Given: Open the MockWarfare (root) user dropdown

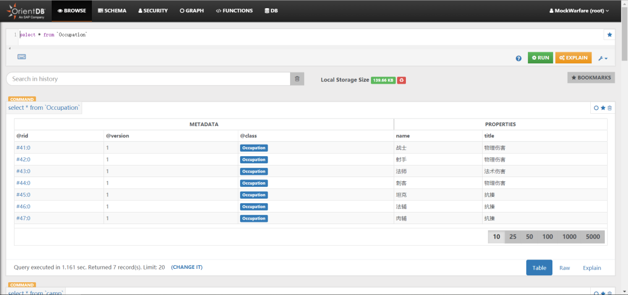Looking at the screenshot, I should 579,11.
